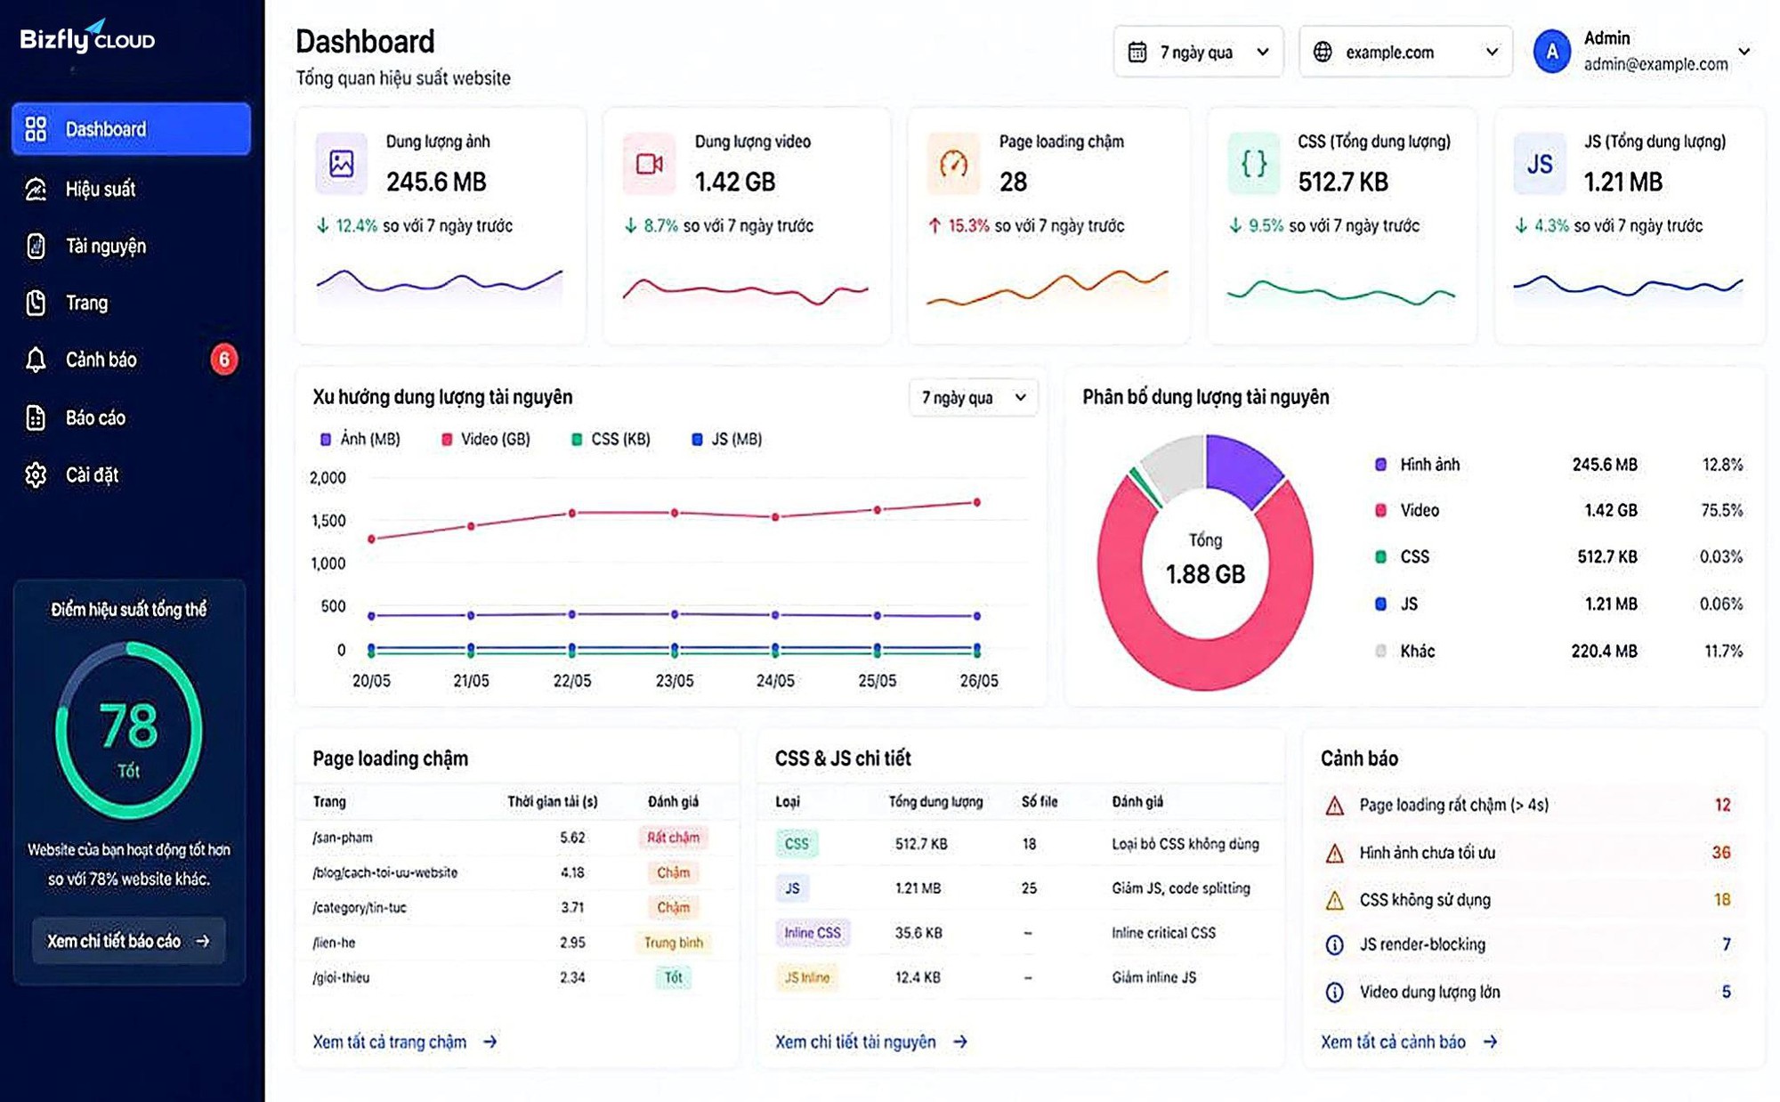
Task: Open the chart's 7 ngày qua period dropdown
Action: coord(973,397)
